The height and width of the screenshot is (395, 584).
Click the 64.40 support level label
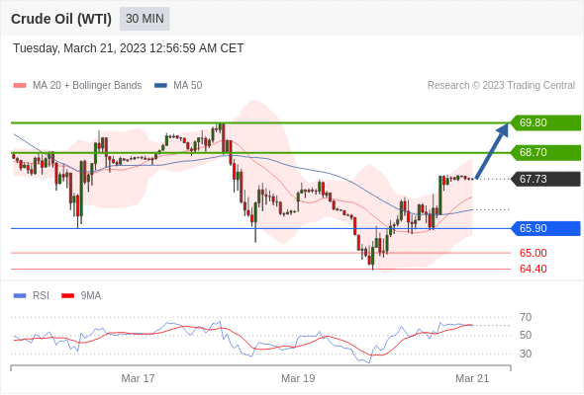533,269
